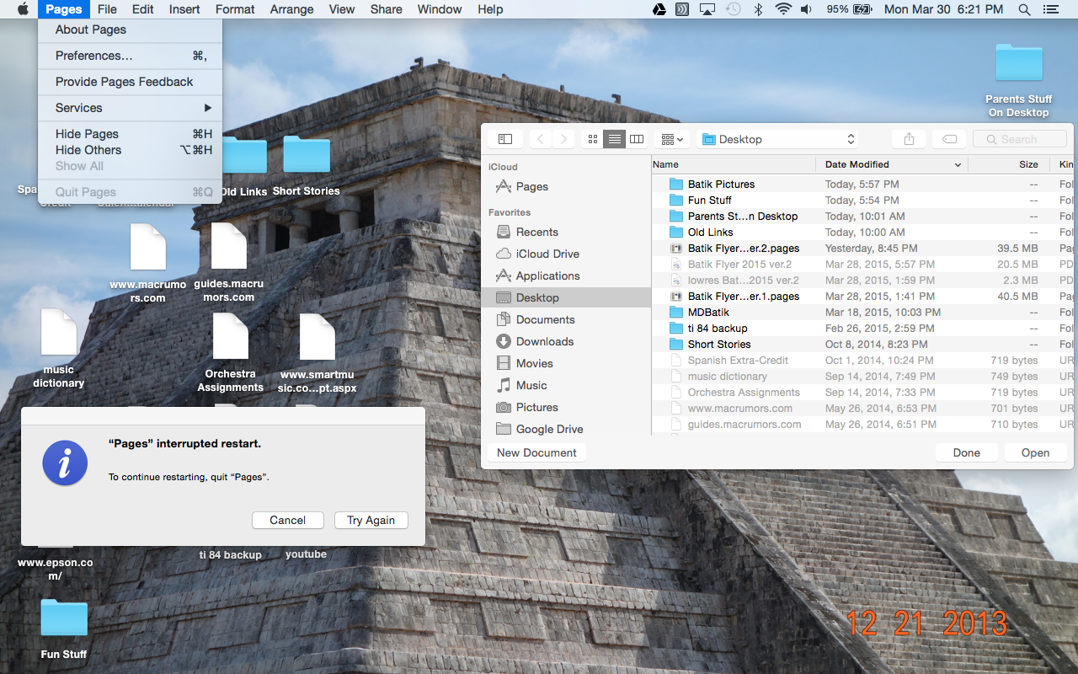Select list view mode
Image resolution: width=1078 pixels, height=674 pixels.
(x=615, y=138)
